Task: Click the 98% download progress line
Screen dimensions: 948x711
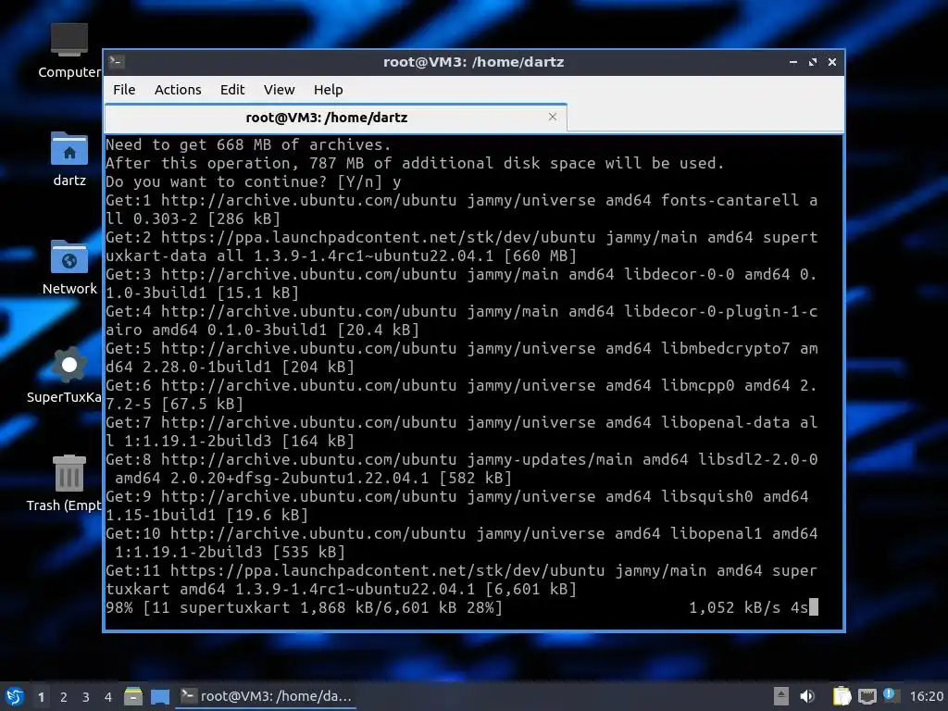Action: (462, 607)
